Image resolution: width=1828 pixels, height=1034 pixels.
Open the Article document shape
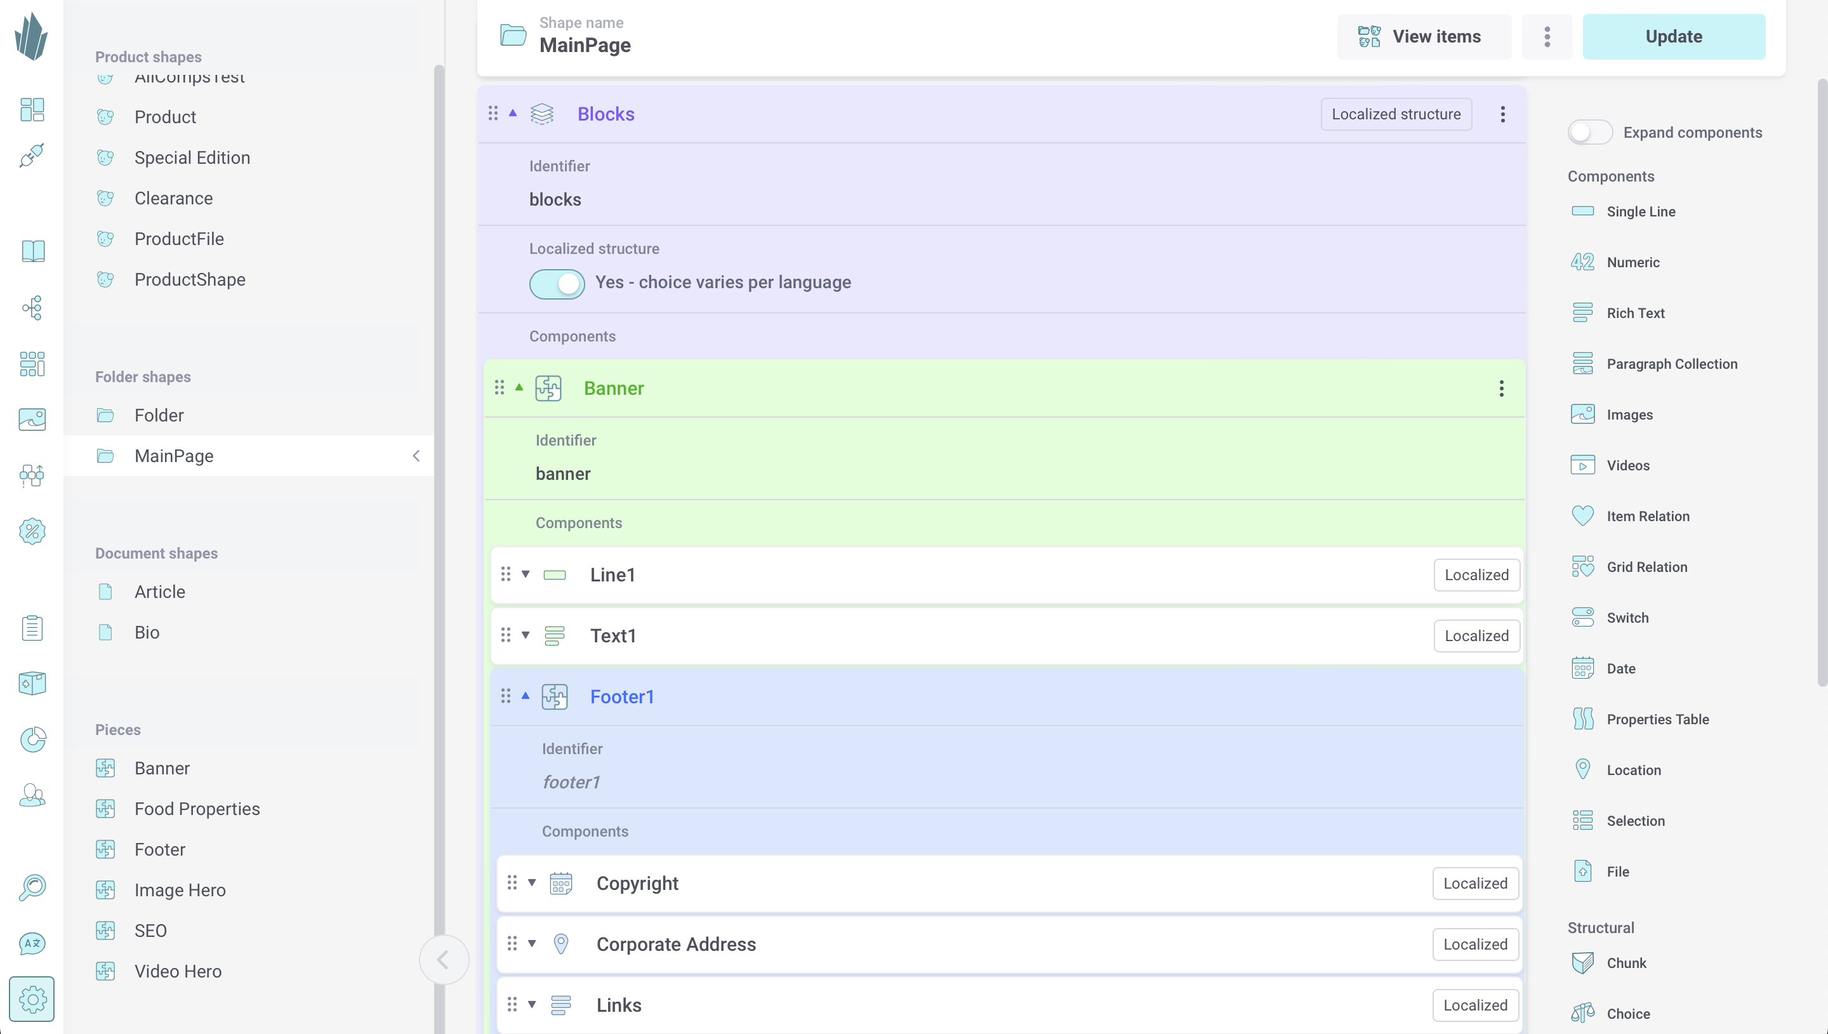coord(248,592)
